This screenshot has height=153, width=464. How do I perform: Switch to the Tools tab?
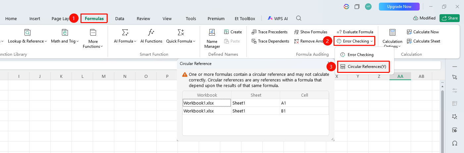tap(191, 18)
